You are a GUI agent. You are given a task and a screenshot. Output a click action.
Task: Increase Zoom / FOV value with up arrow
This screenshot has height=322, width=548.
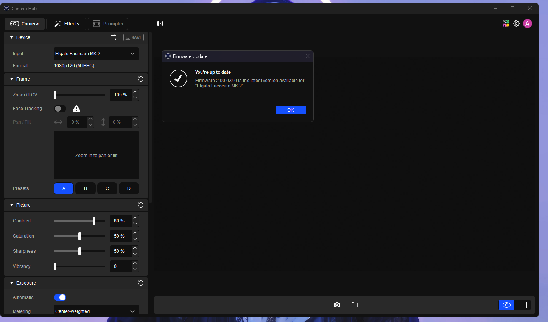[135, 92]
